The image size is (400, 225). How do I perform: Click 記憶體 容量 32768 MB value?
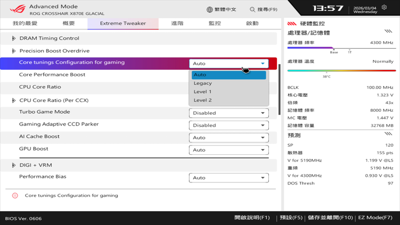pos(382,126)
